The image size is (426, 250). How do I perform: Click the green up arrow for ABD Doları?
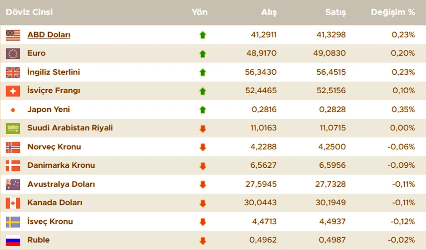[203, 35]
